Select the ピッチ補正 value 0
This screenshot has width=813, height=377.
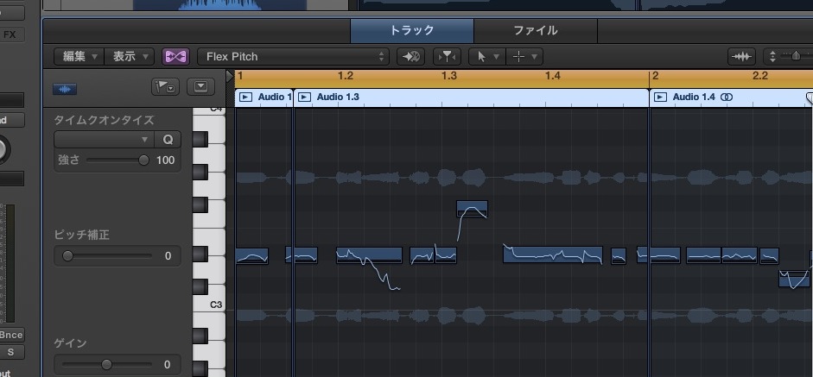tap(168, 256)
